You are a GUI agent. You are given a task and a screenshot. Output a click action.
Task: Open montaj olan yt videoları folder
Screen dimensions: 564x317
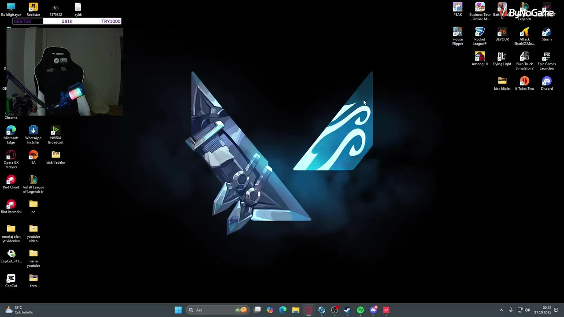point(11,233)
